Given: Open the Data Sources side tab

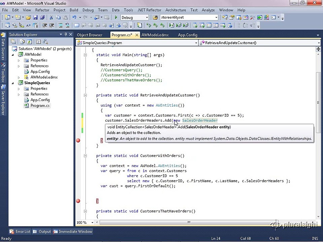Looking at the screenshot, I should coord(3,46).
